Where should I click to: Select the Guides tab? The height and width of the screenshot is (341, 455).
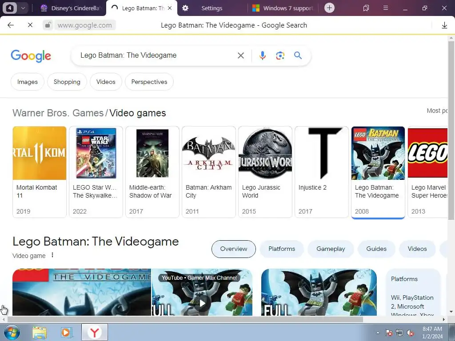(x=376, y=249)
